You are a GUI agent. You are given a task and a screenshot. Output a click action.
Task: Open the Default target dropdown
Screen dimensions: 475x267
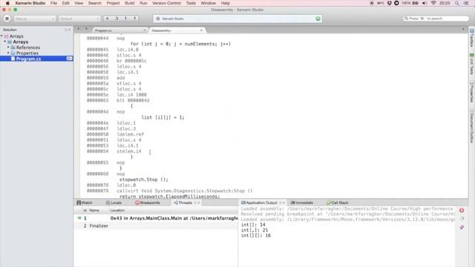79,19
